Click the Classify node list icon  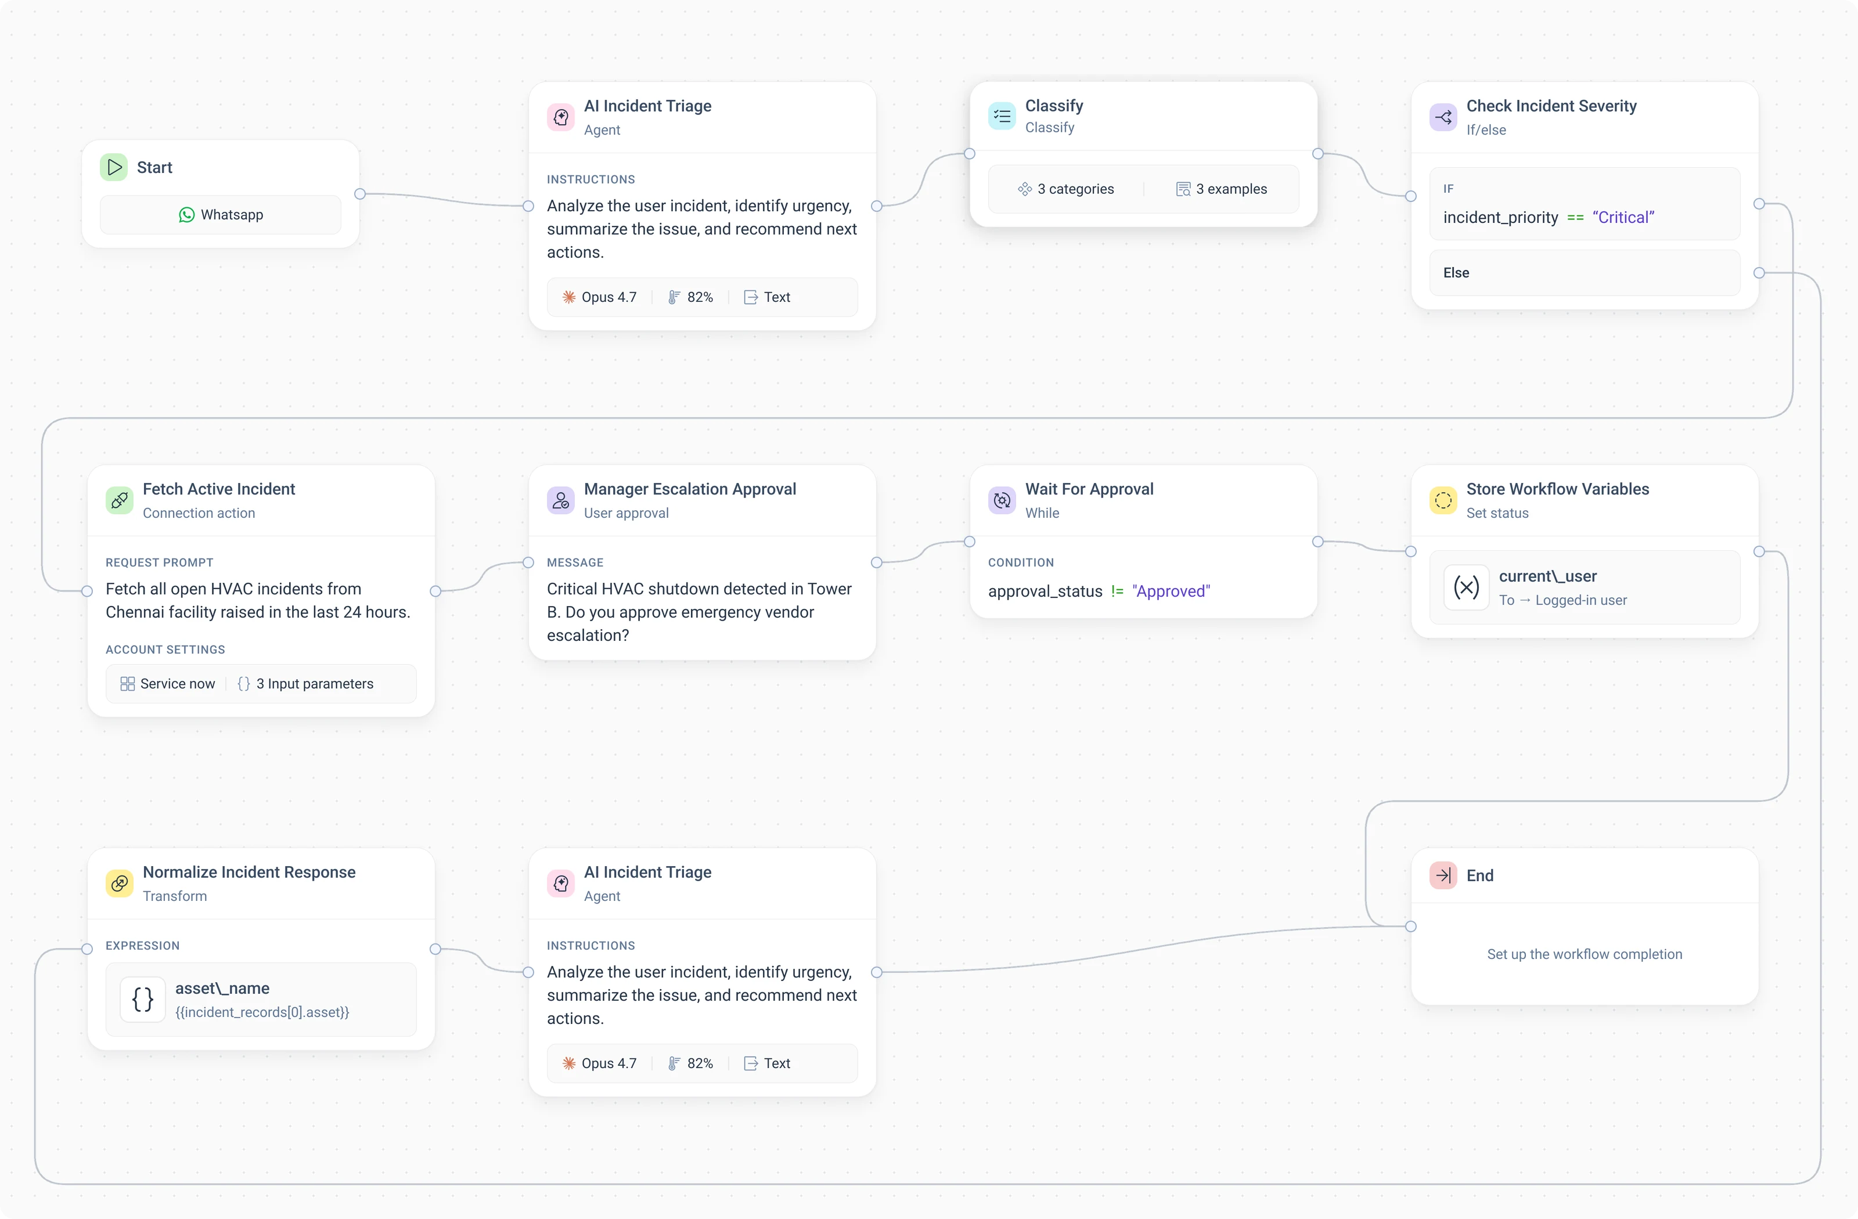click(1002, 116)
